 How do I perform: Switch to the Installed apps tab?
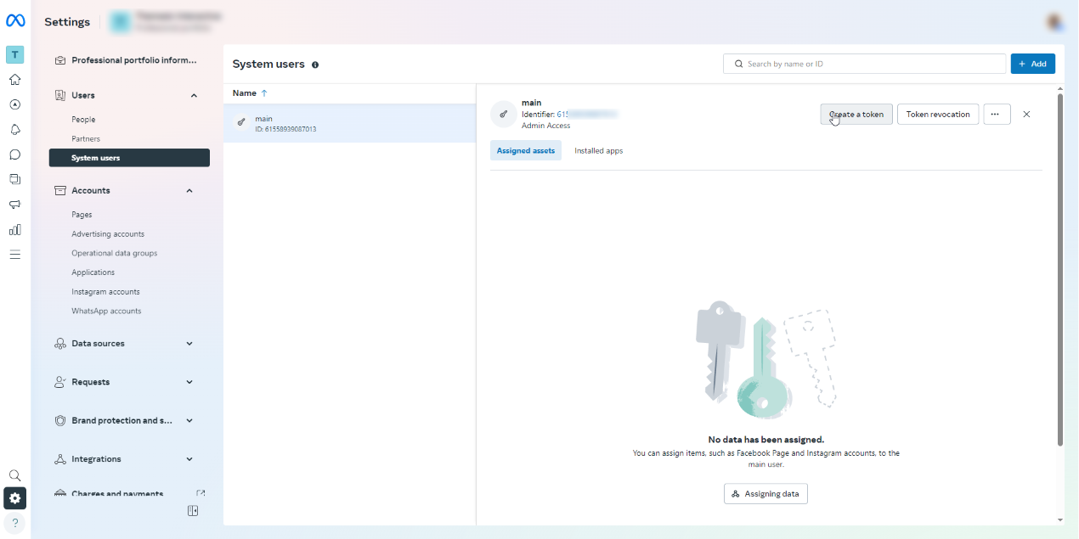pos(598,151)
